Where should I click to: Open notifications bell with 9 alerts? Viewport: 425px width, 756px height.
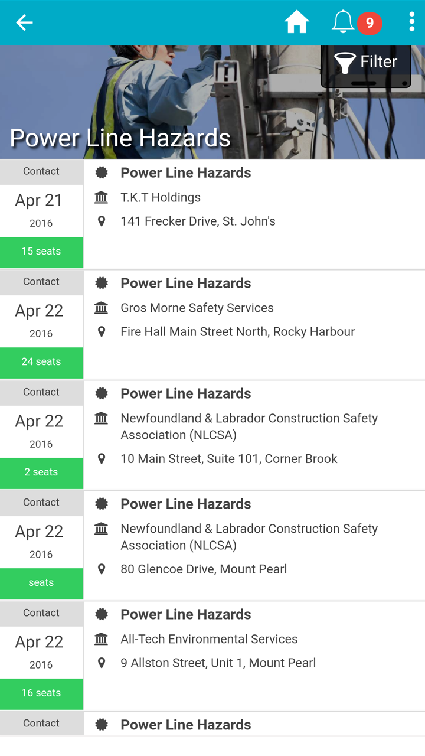tap(344, 22)
